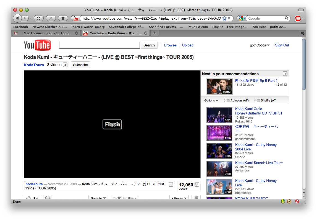Click the page vertical scrollbar thumb
Screen dimensions: 317x219
point(304,64)
